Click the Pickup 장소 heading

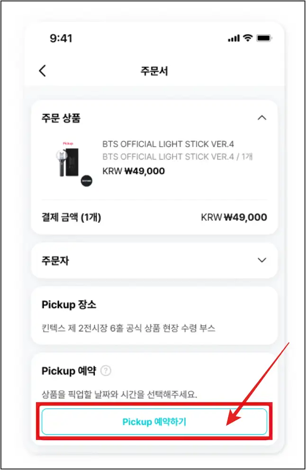(69, 304)
